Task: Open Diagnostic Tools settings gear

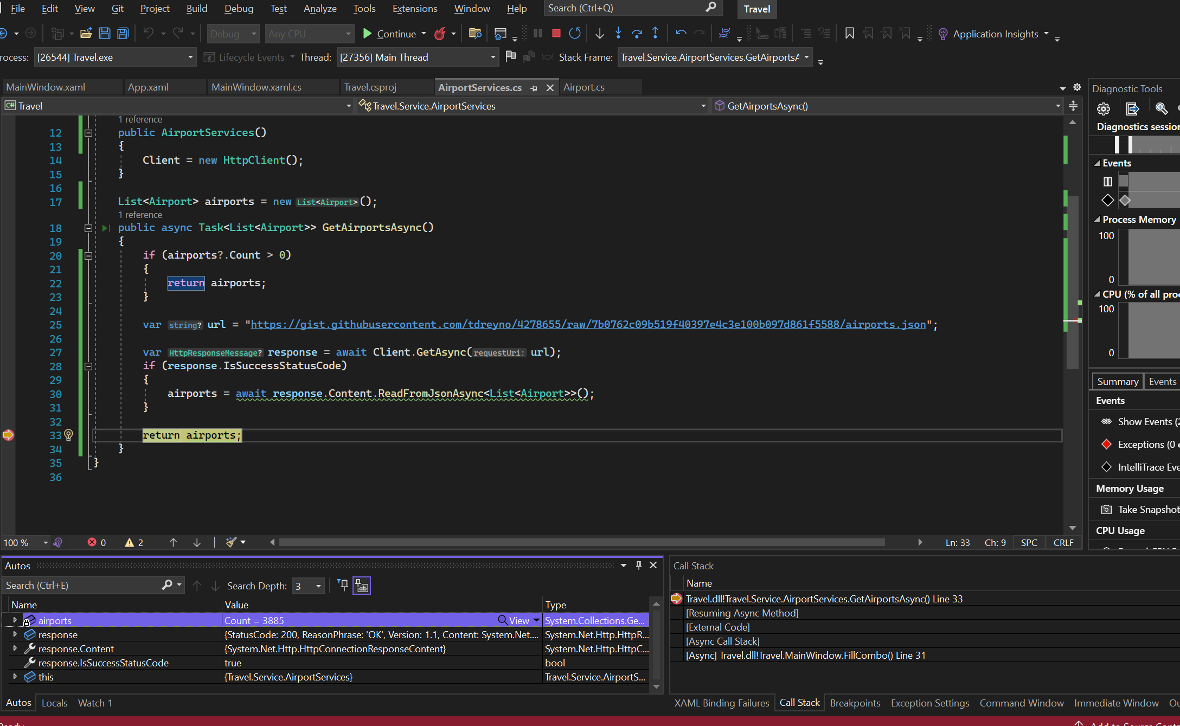Action: [x=1104, y=108]
